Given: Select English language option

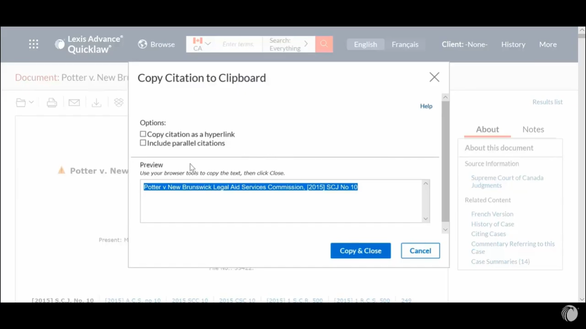Looking at the screenshot, I should (x=366, y=44).
